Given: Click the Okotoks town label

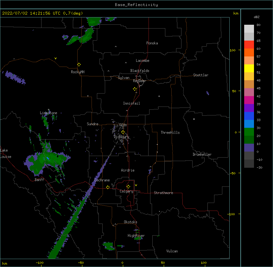Looking at the screenshot, I should click(130, 222).
